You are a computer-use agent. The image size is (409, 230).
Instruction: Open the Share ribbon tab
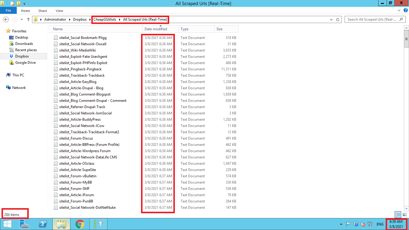point(43,11)
